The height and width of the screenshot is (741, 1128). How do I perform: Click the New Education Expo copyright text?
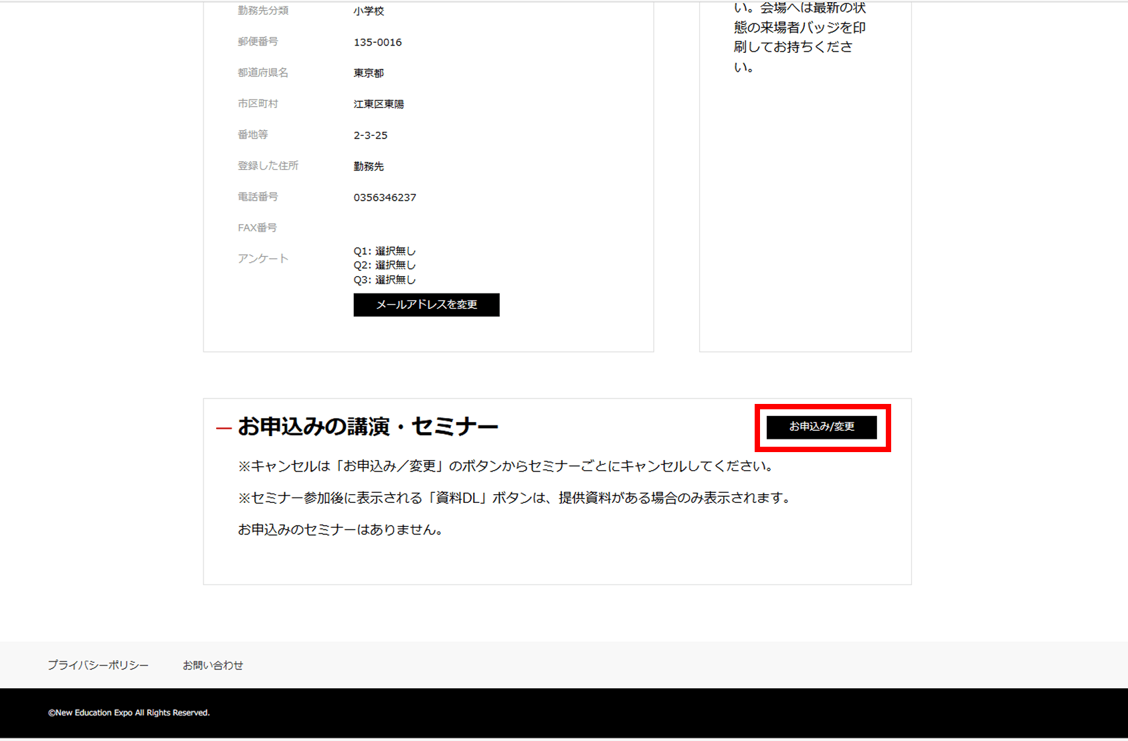128,712
